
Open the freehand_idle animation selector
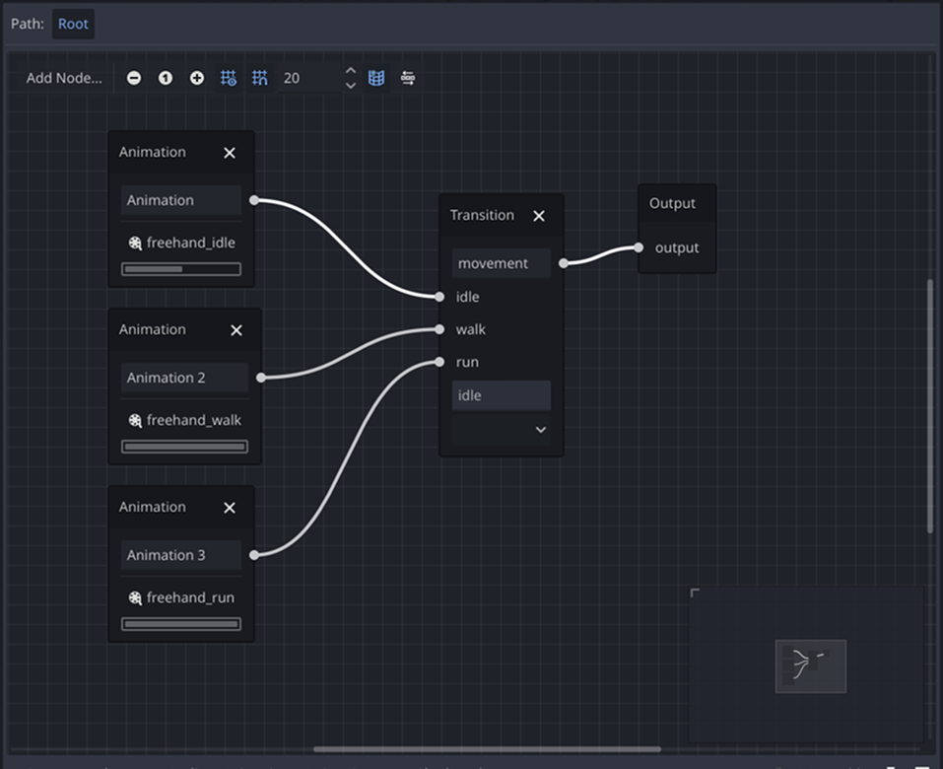pyautogui.click(x=181, y=244)
